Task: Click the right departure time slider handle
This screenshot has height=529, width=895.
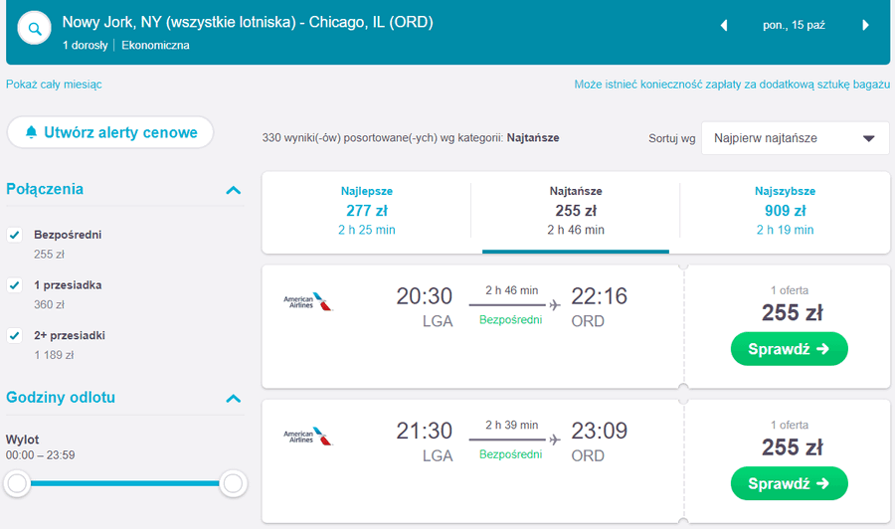Action: coord(234,483)
